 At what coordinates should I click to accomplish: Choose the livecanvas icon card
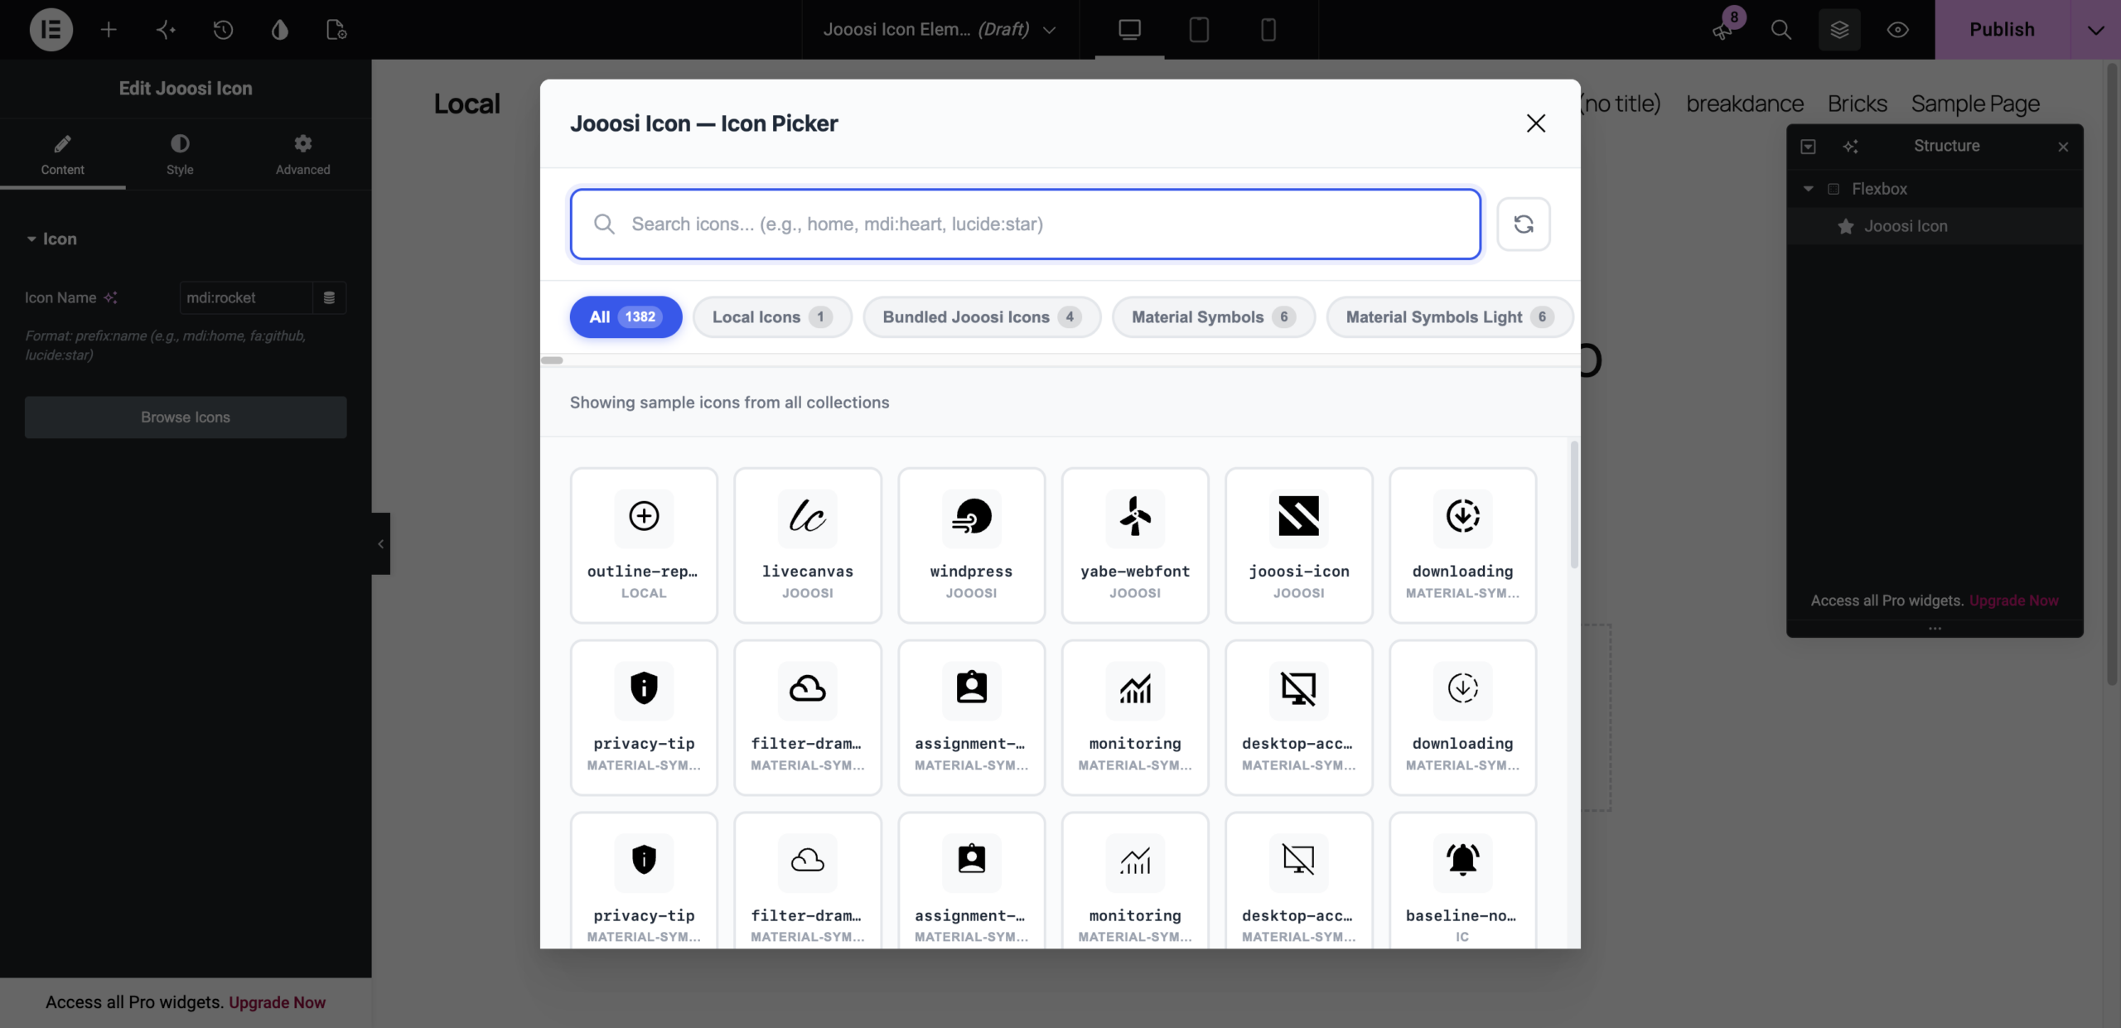(x=808, y=545)
